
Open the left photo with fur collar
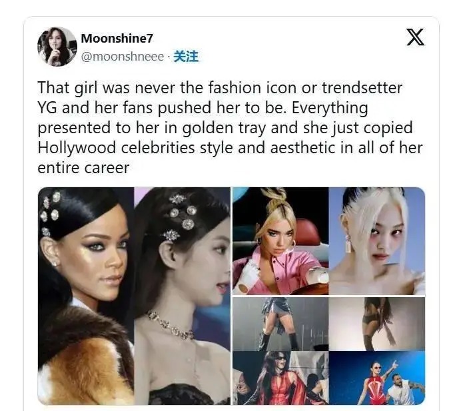pos(86,296)
